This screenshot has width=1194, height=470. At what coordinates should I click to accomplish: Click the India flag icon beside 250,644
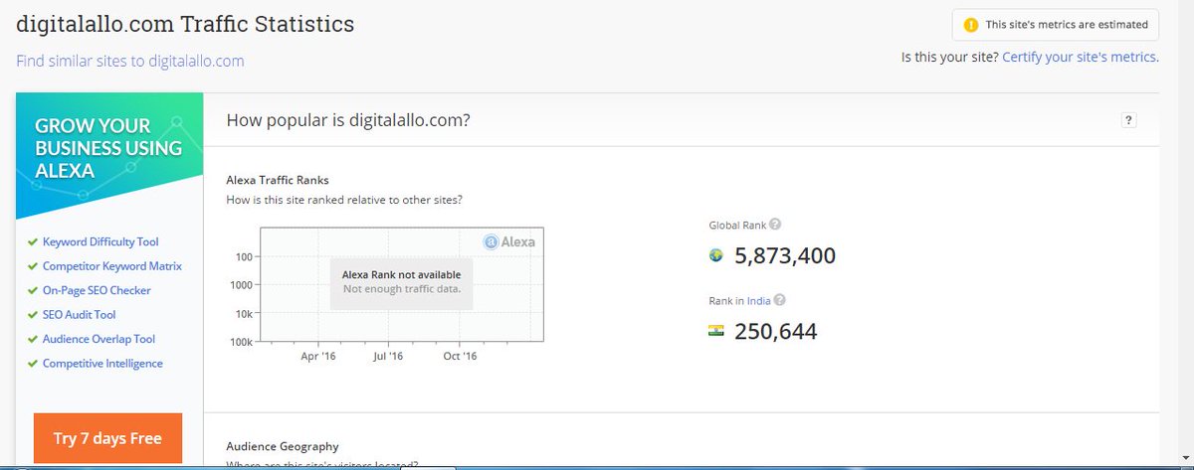point(716,330)
